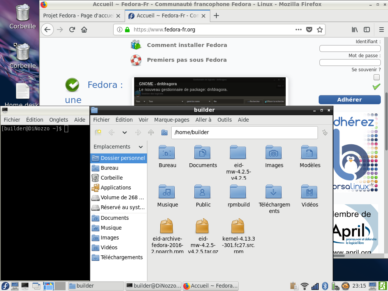Click the Identifiant input field
The height and width of the screenshot is (291, 388).
click(350, 48)
